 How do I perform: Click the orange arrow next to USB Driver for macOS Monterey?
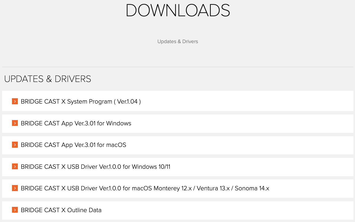(x=15, y=188)
